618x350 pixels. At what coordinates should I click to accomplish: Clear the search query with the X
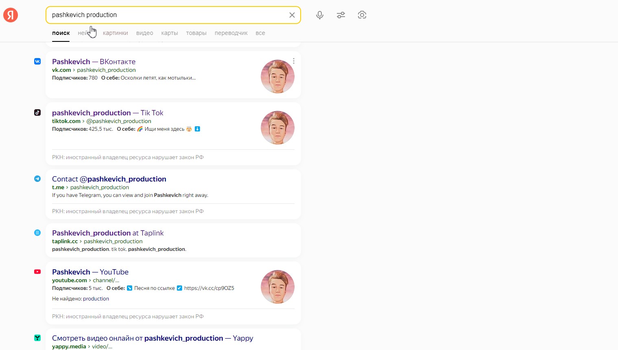[292, 15]
